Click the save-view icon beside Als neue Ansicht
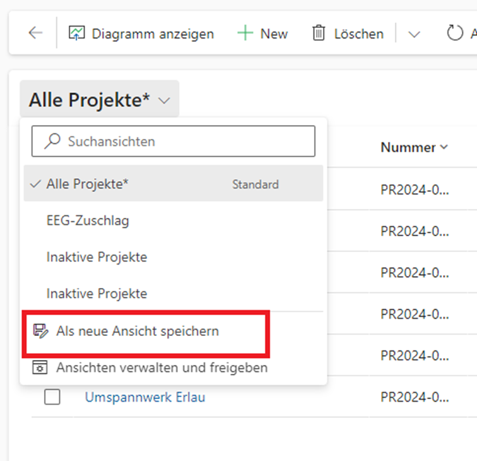The width and height of the screenshot is (477, 461). click(x=41, y=331)
